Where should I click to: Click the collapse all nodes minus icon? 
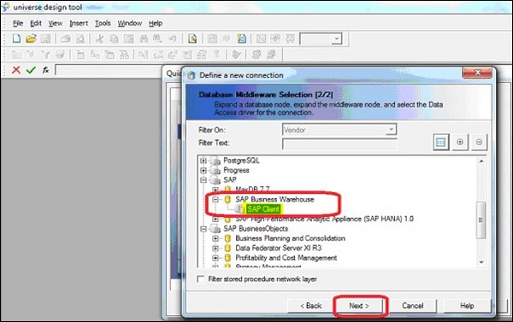pos(479,142)
